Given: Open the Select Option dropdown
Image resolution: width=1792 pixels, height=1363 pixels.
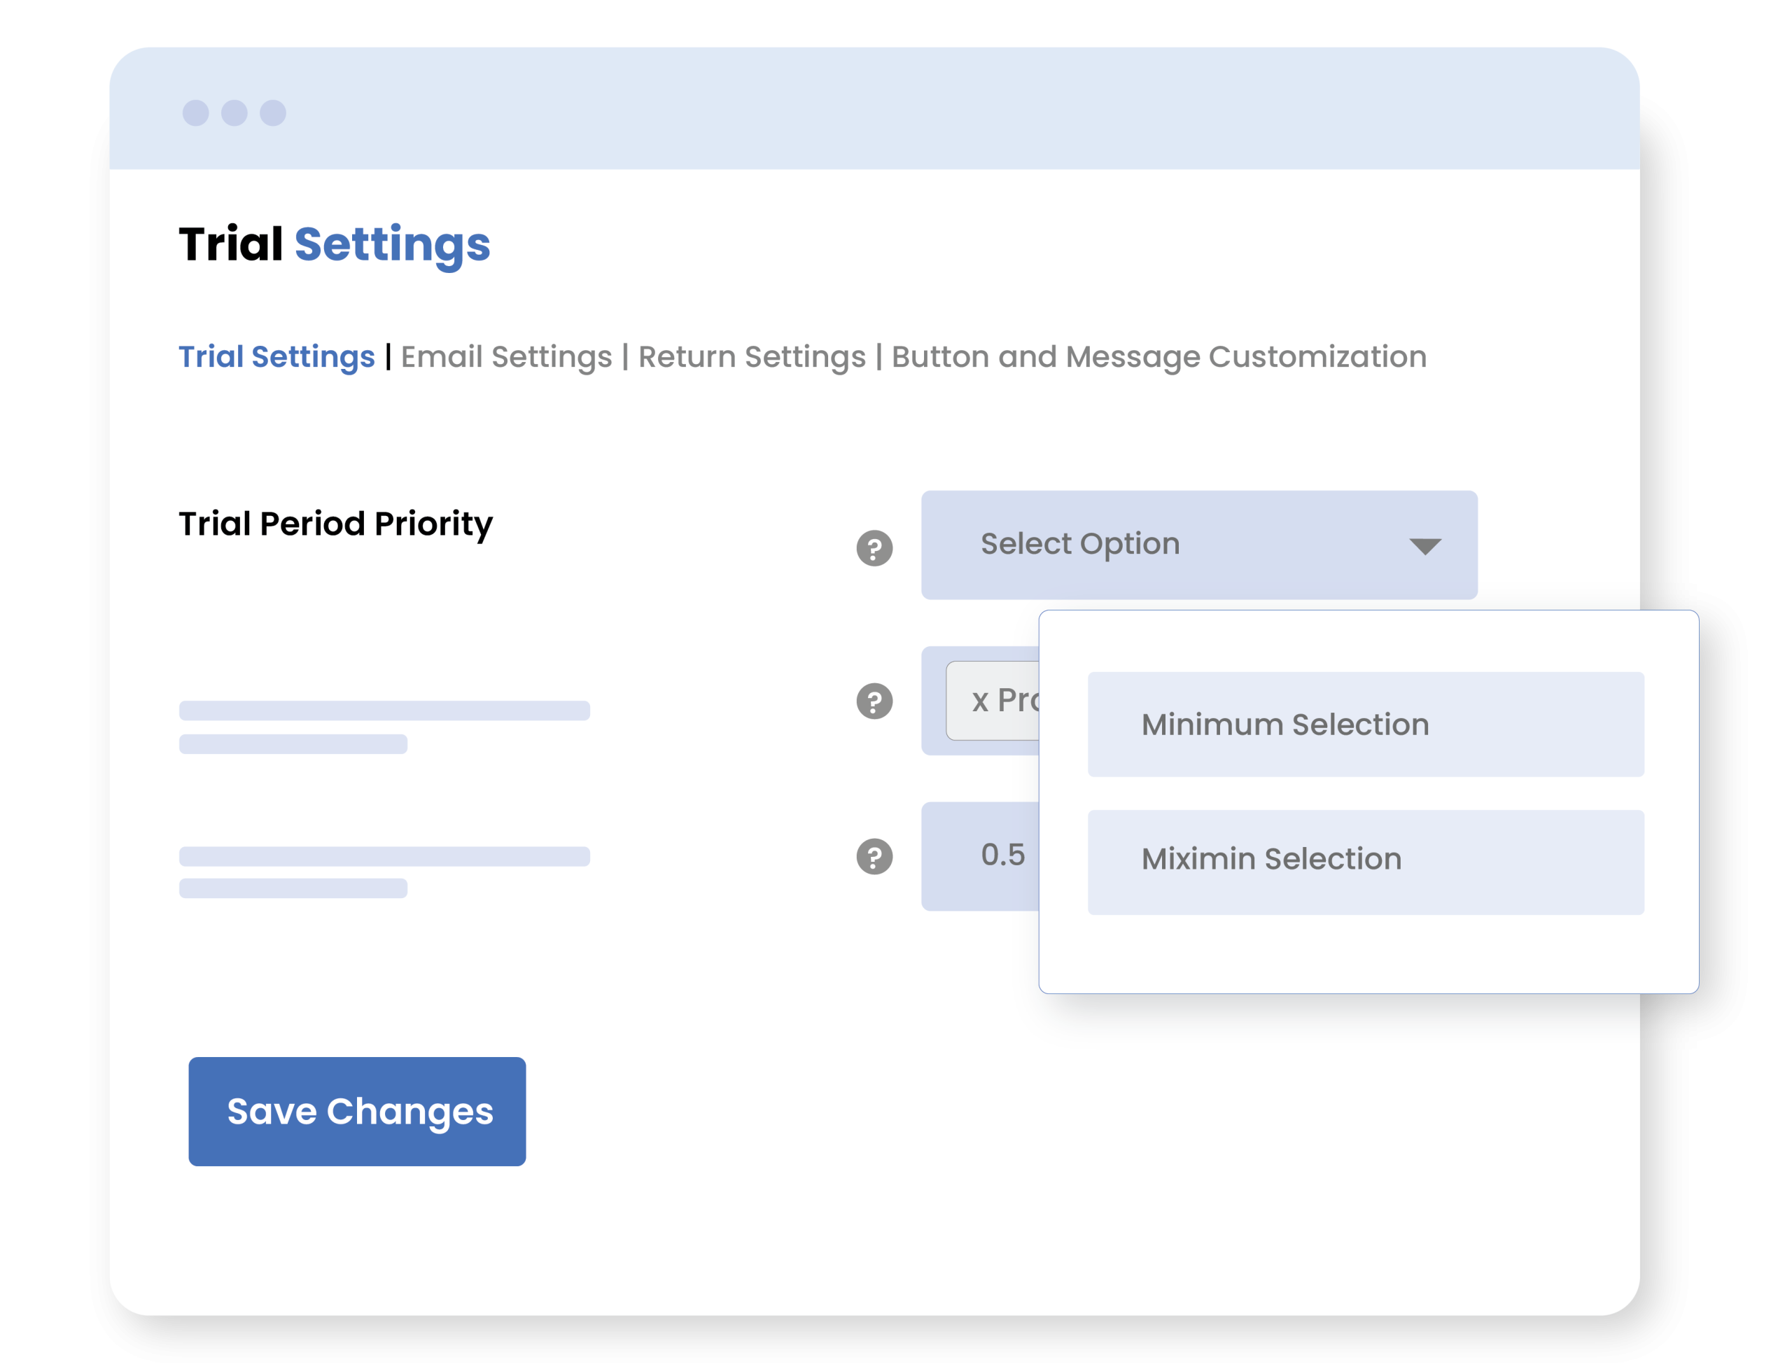Looking at the screenshot, I should pyautogui.click(x=1176, y=545).
